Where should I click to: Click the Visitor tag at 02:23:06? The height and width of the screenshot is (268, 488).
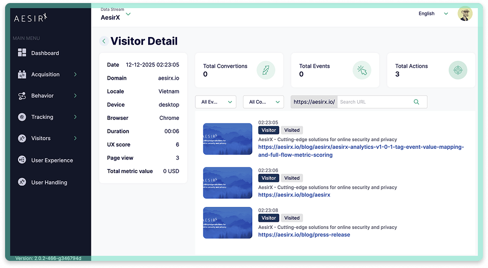click(x=268, y=178)
